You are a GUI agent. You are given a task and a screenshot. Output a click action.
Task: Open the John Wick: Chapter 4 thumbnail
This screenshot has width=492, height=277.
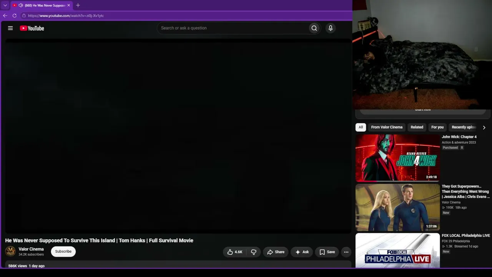coord(397,158)
